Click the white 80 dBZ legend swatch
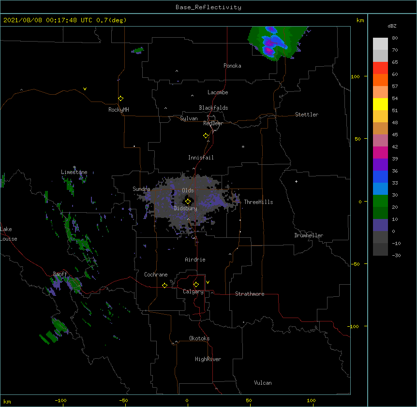 [x=380, y=44]
